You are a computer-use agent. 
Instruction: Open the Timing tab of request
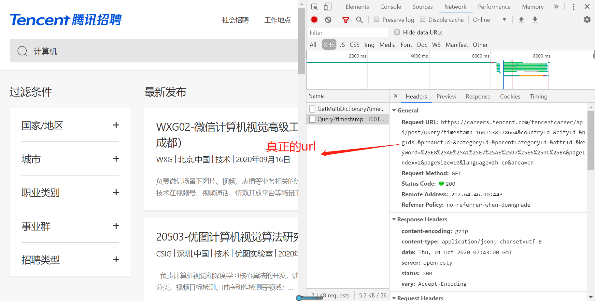point(538,97)
